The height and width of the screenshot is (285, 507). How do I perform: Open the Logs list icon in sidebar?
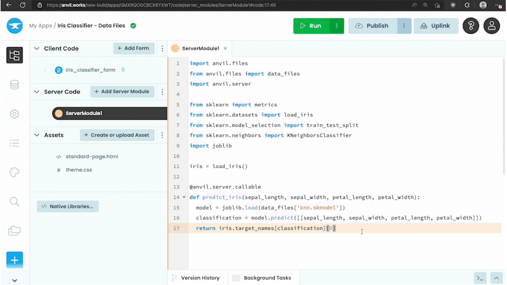pyautogui.click(x=14, y=143)
